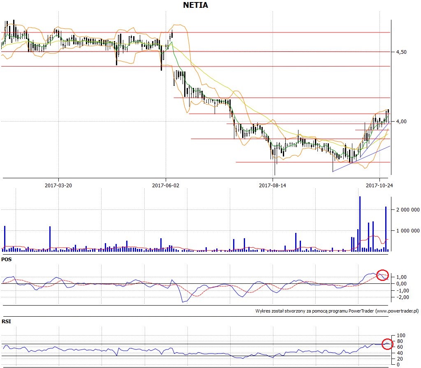Click the RSI indicator label
Viewport: 421px width, 368px height.
tap(6, 321)
